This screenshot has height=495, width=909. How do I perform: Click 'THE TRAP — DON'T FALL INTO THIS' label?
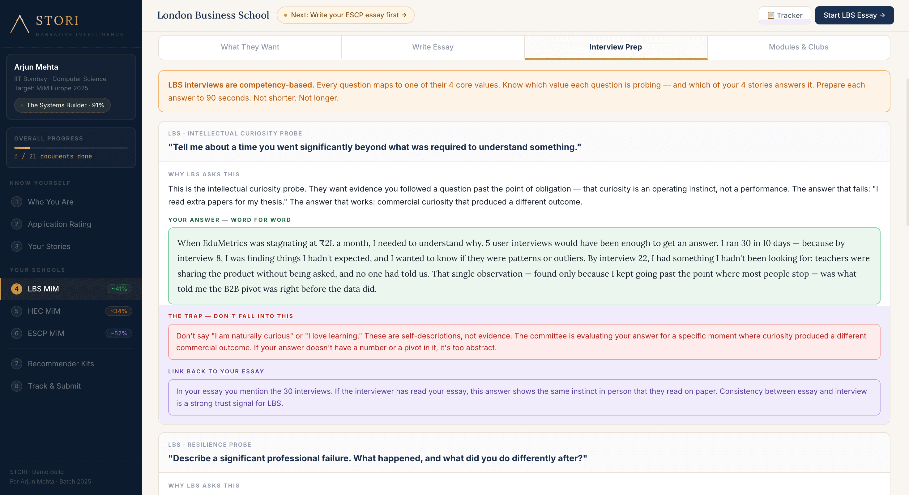click(x=230, y=316)
